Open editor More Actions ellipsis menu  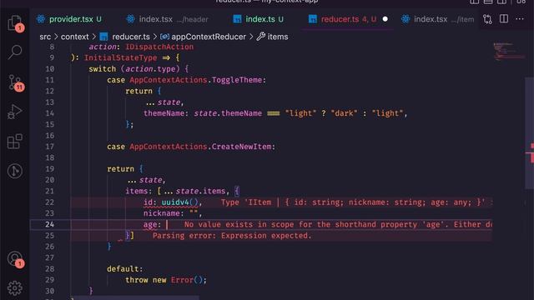[519, 19]
